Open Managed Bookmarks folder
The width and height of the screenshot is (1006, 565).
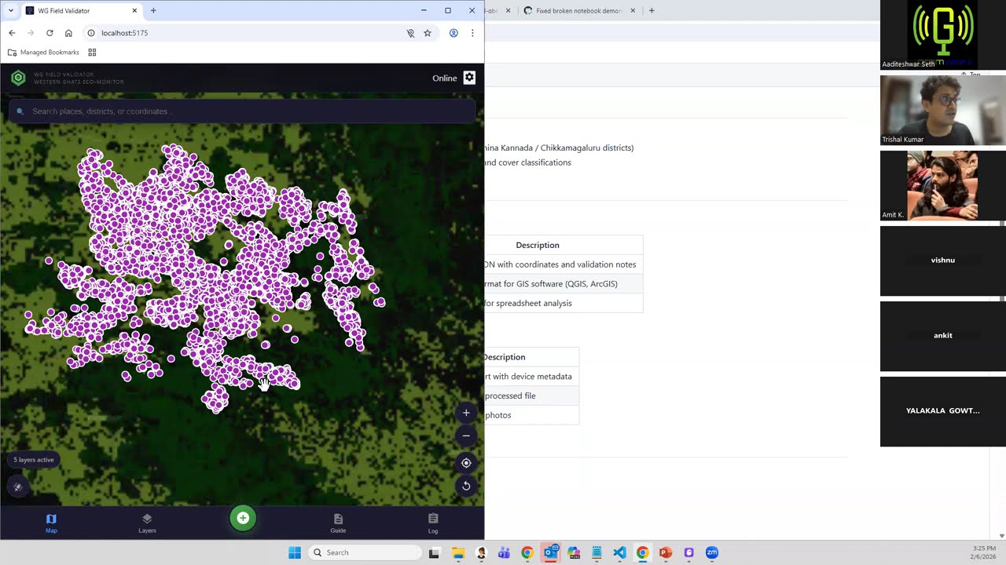(x=43, y=53)
